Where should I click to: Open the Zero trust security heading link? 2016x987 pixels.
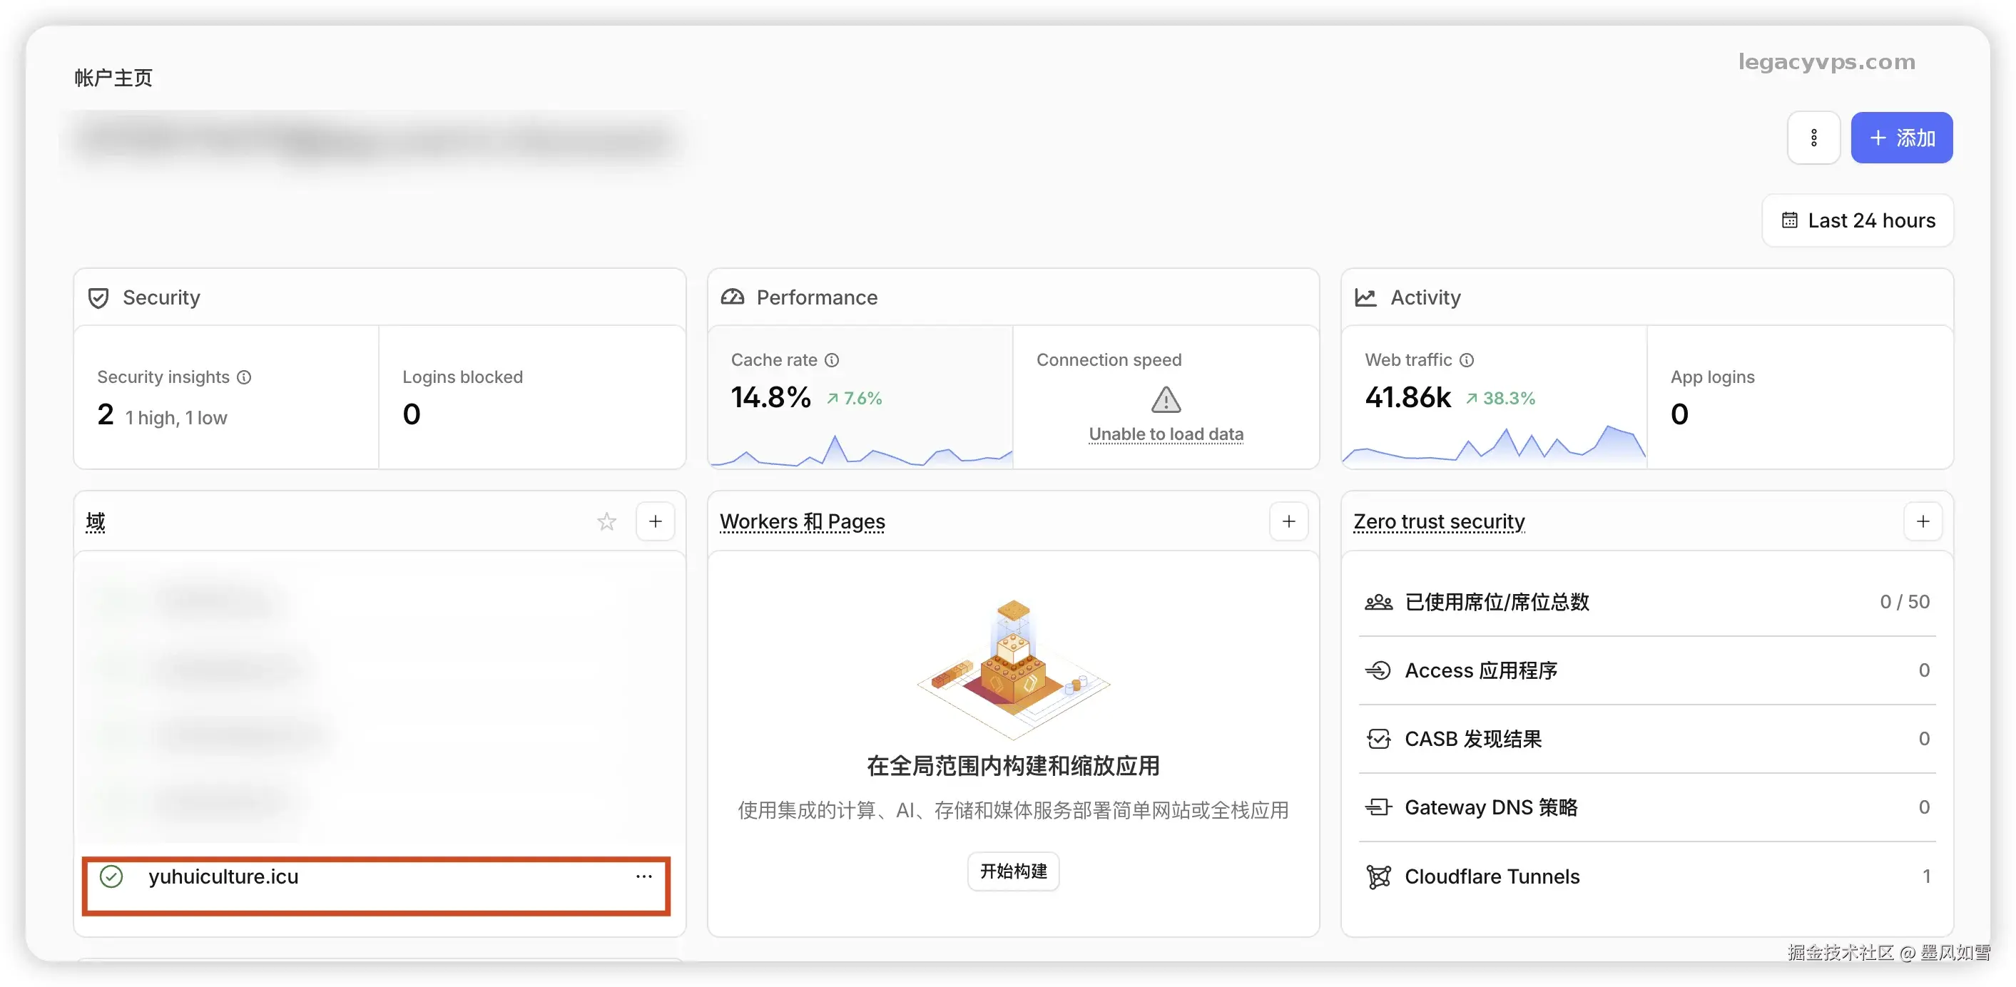click(x=1438, y=521)
